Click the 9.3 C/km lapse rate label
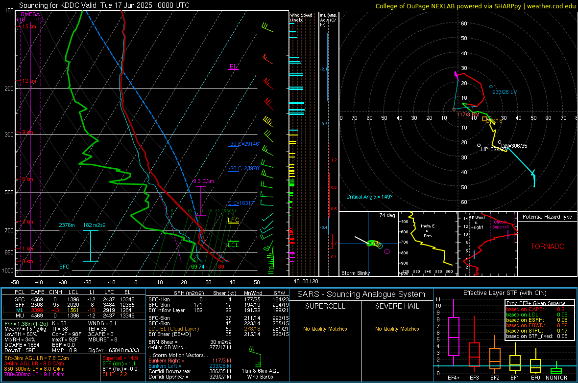 (x=203, y=181)
